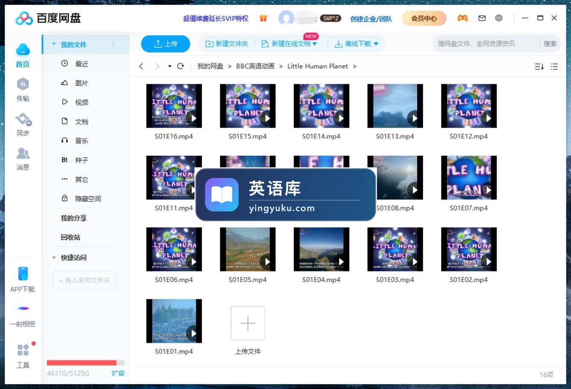This screenshot has height=389, width=571.
Task: Open the S01E12.mp4 thumbnail
Action: [469, 106]
